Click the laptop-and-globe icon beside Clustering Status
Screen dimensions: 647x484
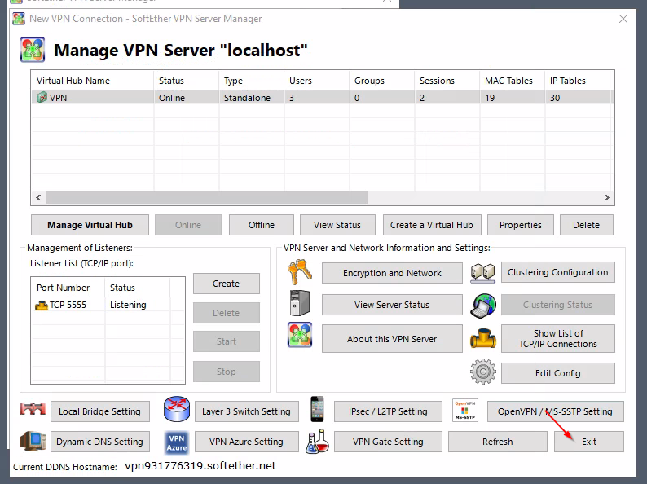click(x=483, y=306)
